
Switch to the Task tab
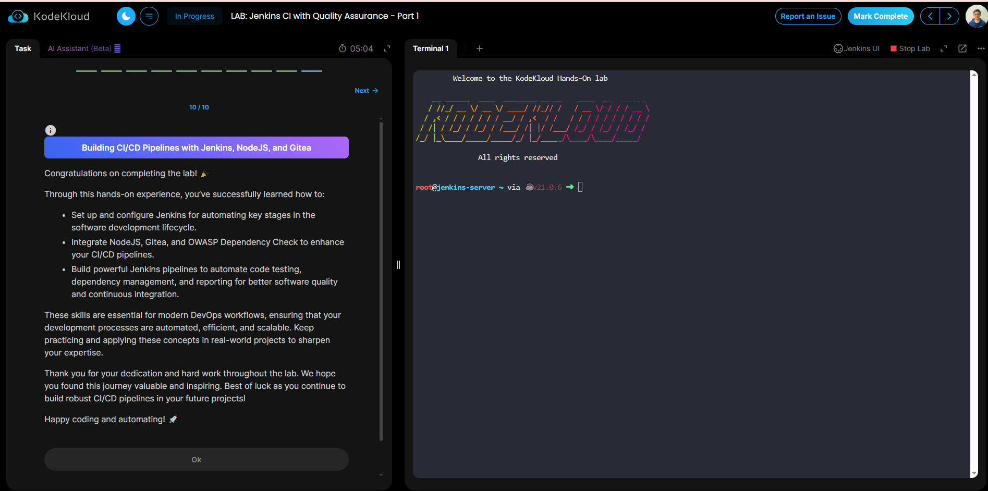[23, 48]
